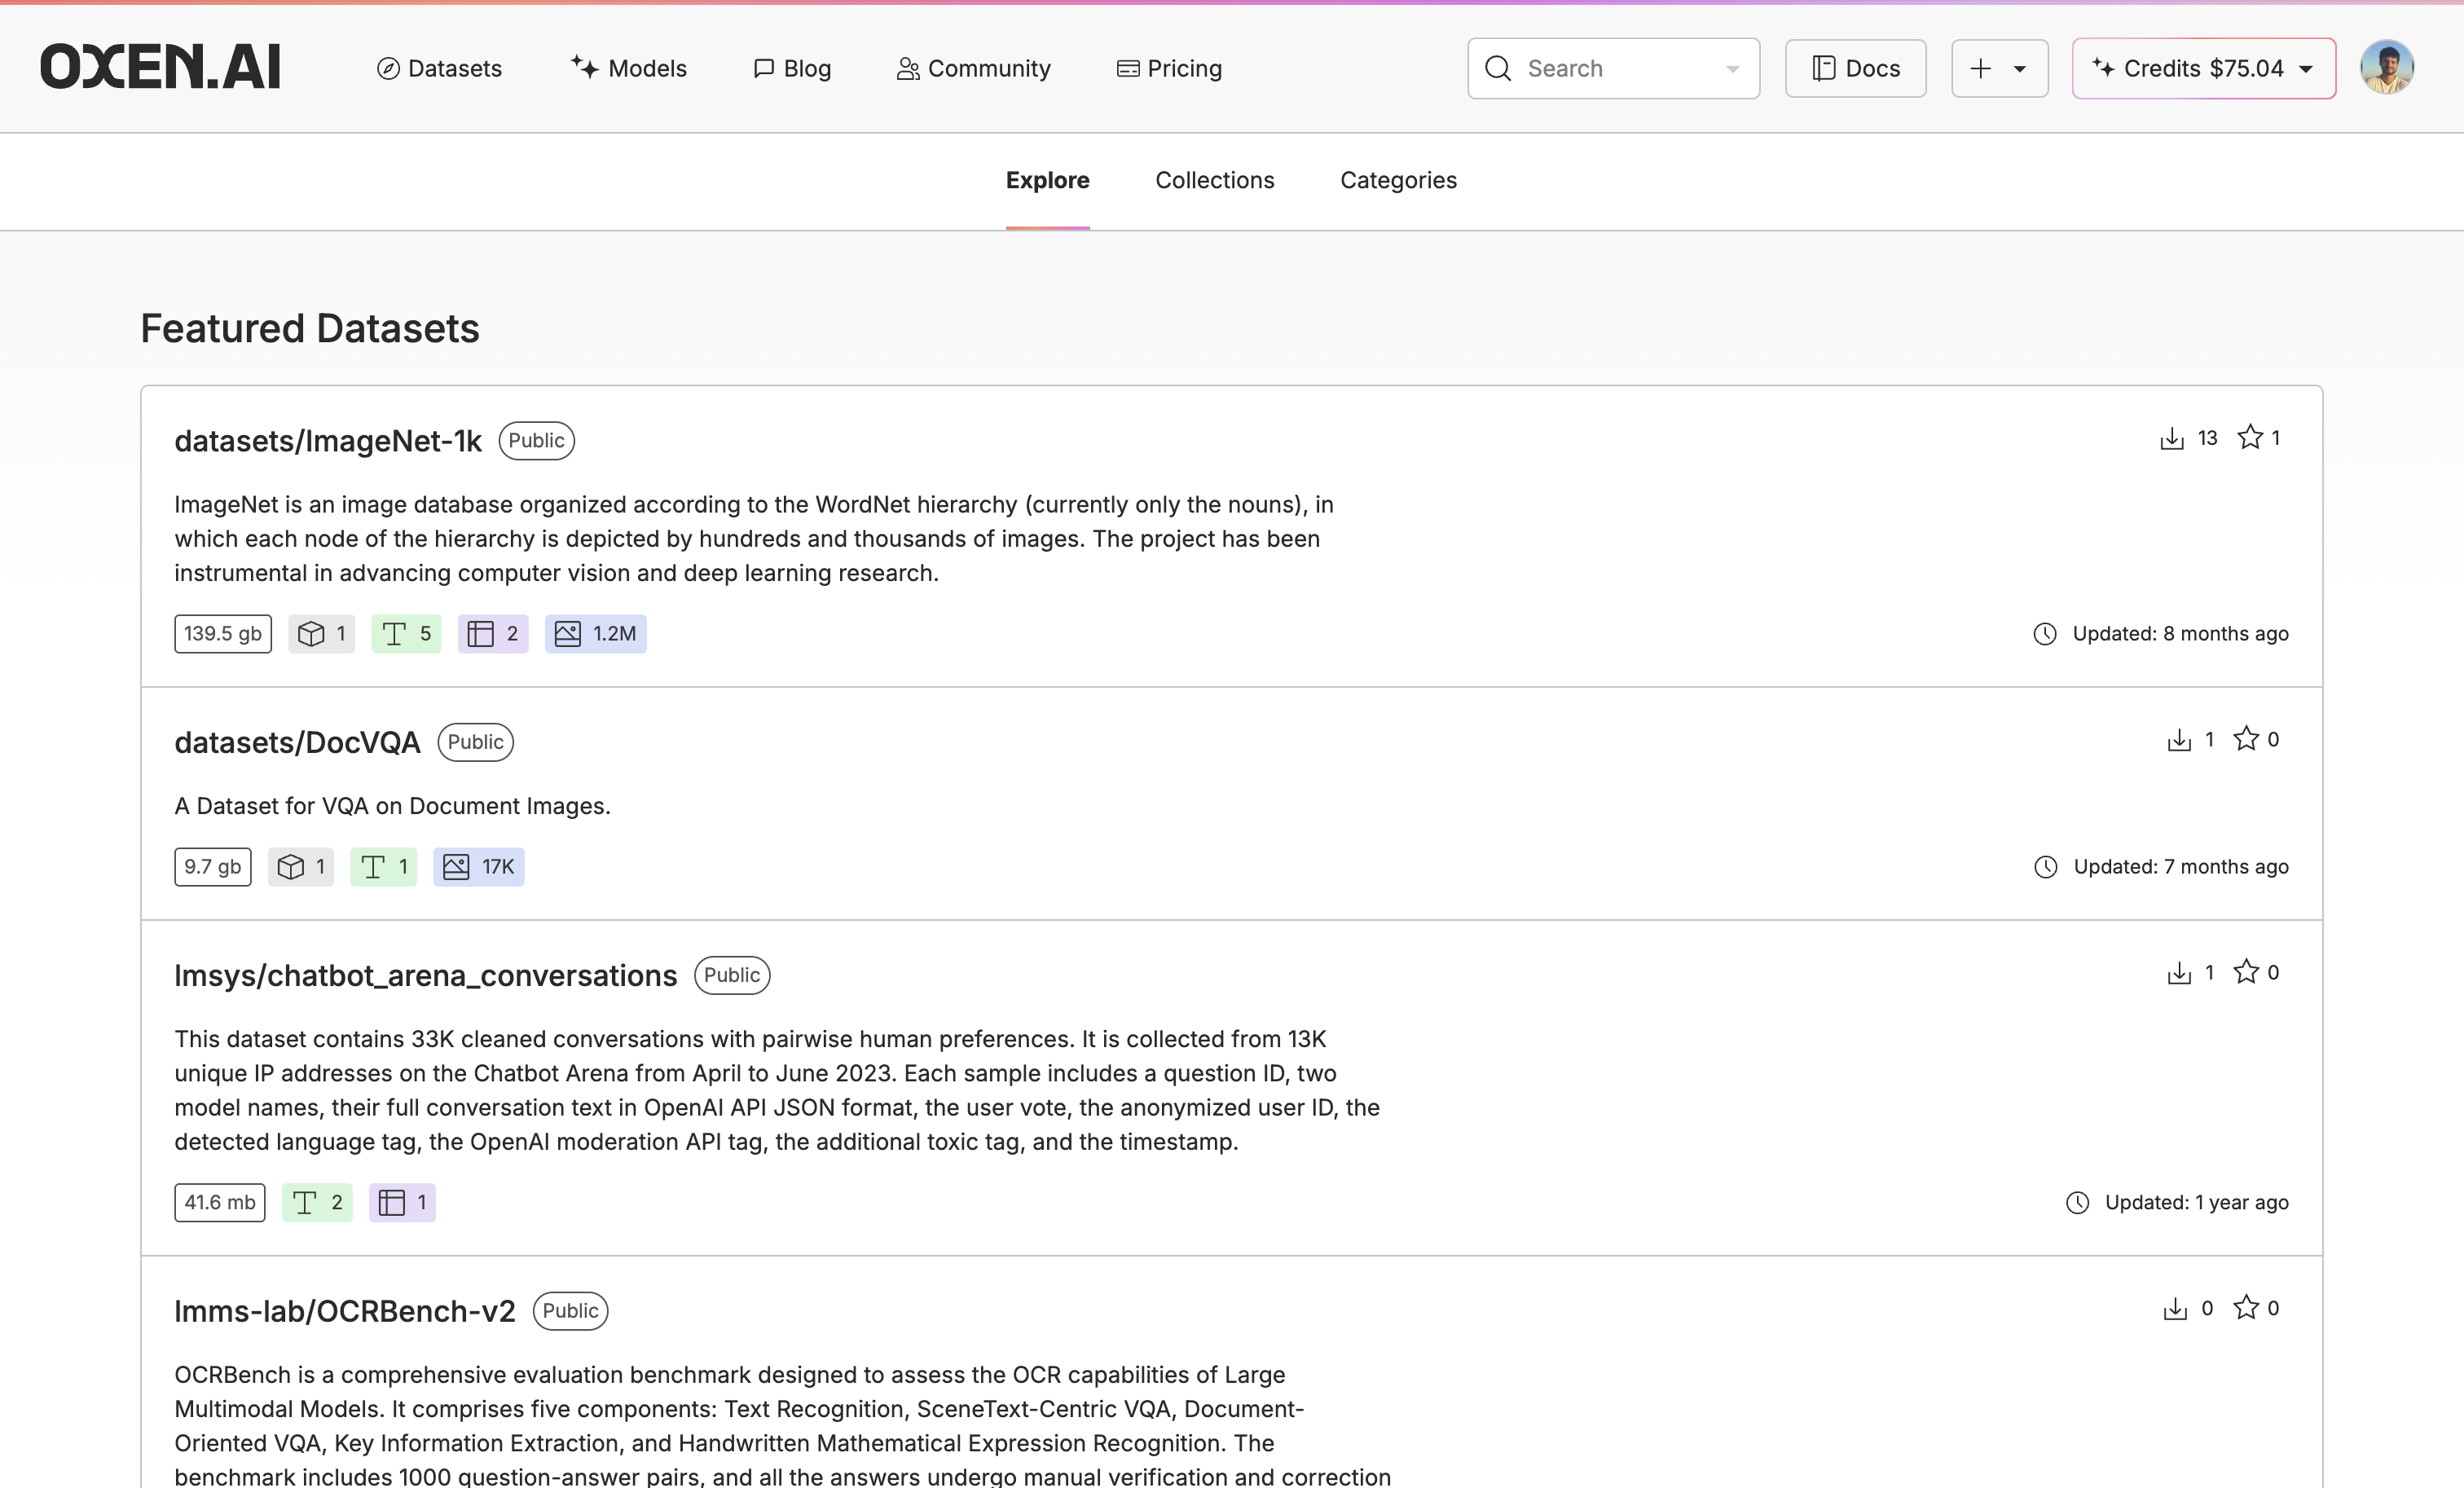The width and height of the screenshot is (2464, 1488).
Task: Open the Categories tab
Action: [x=1398, y=180]
